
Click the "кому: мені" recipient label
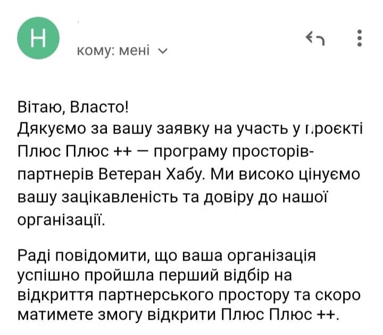[114, 51]
